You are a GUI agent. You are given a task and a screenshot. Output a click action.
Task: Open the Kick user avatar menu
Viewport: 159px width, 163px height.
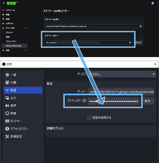153,3
